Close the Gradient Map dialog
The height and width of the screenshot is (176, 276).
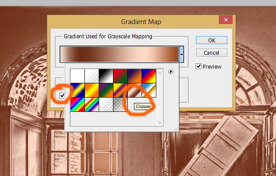(x=226, y=20)
